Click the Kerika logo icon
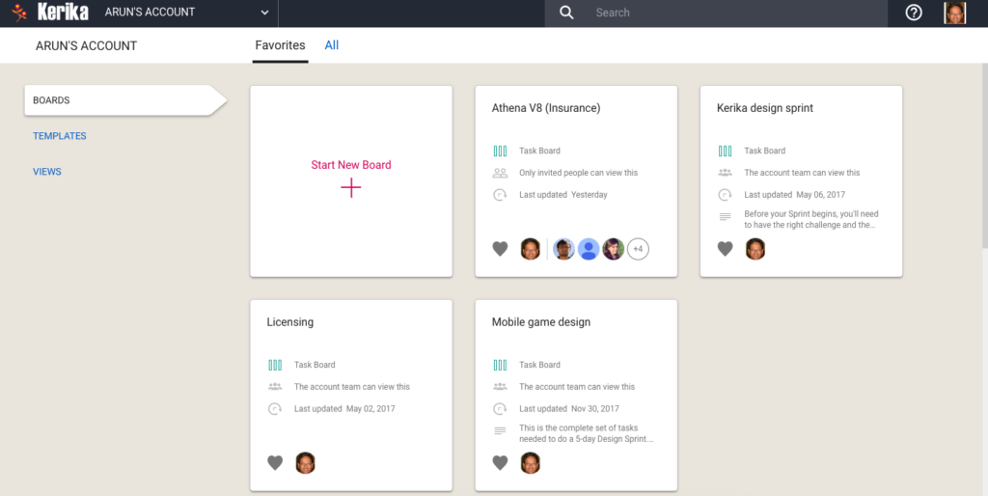The image size is (988, 496). click(x=19, y=13)
